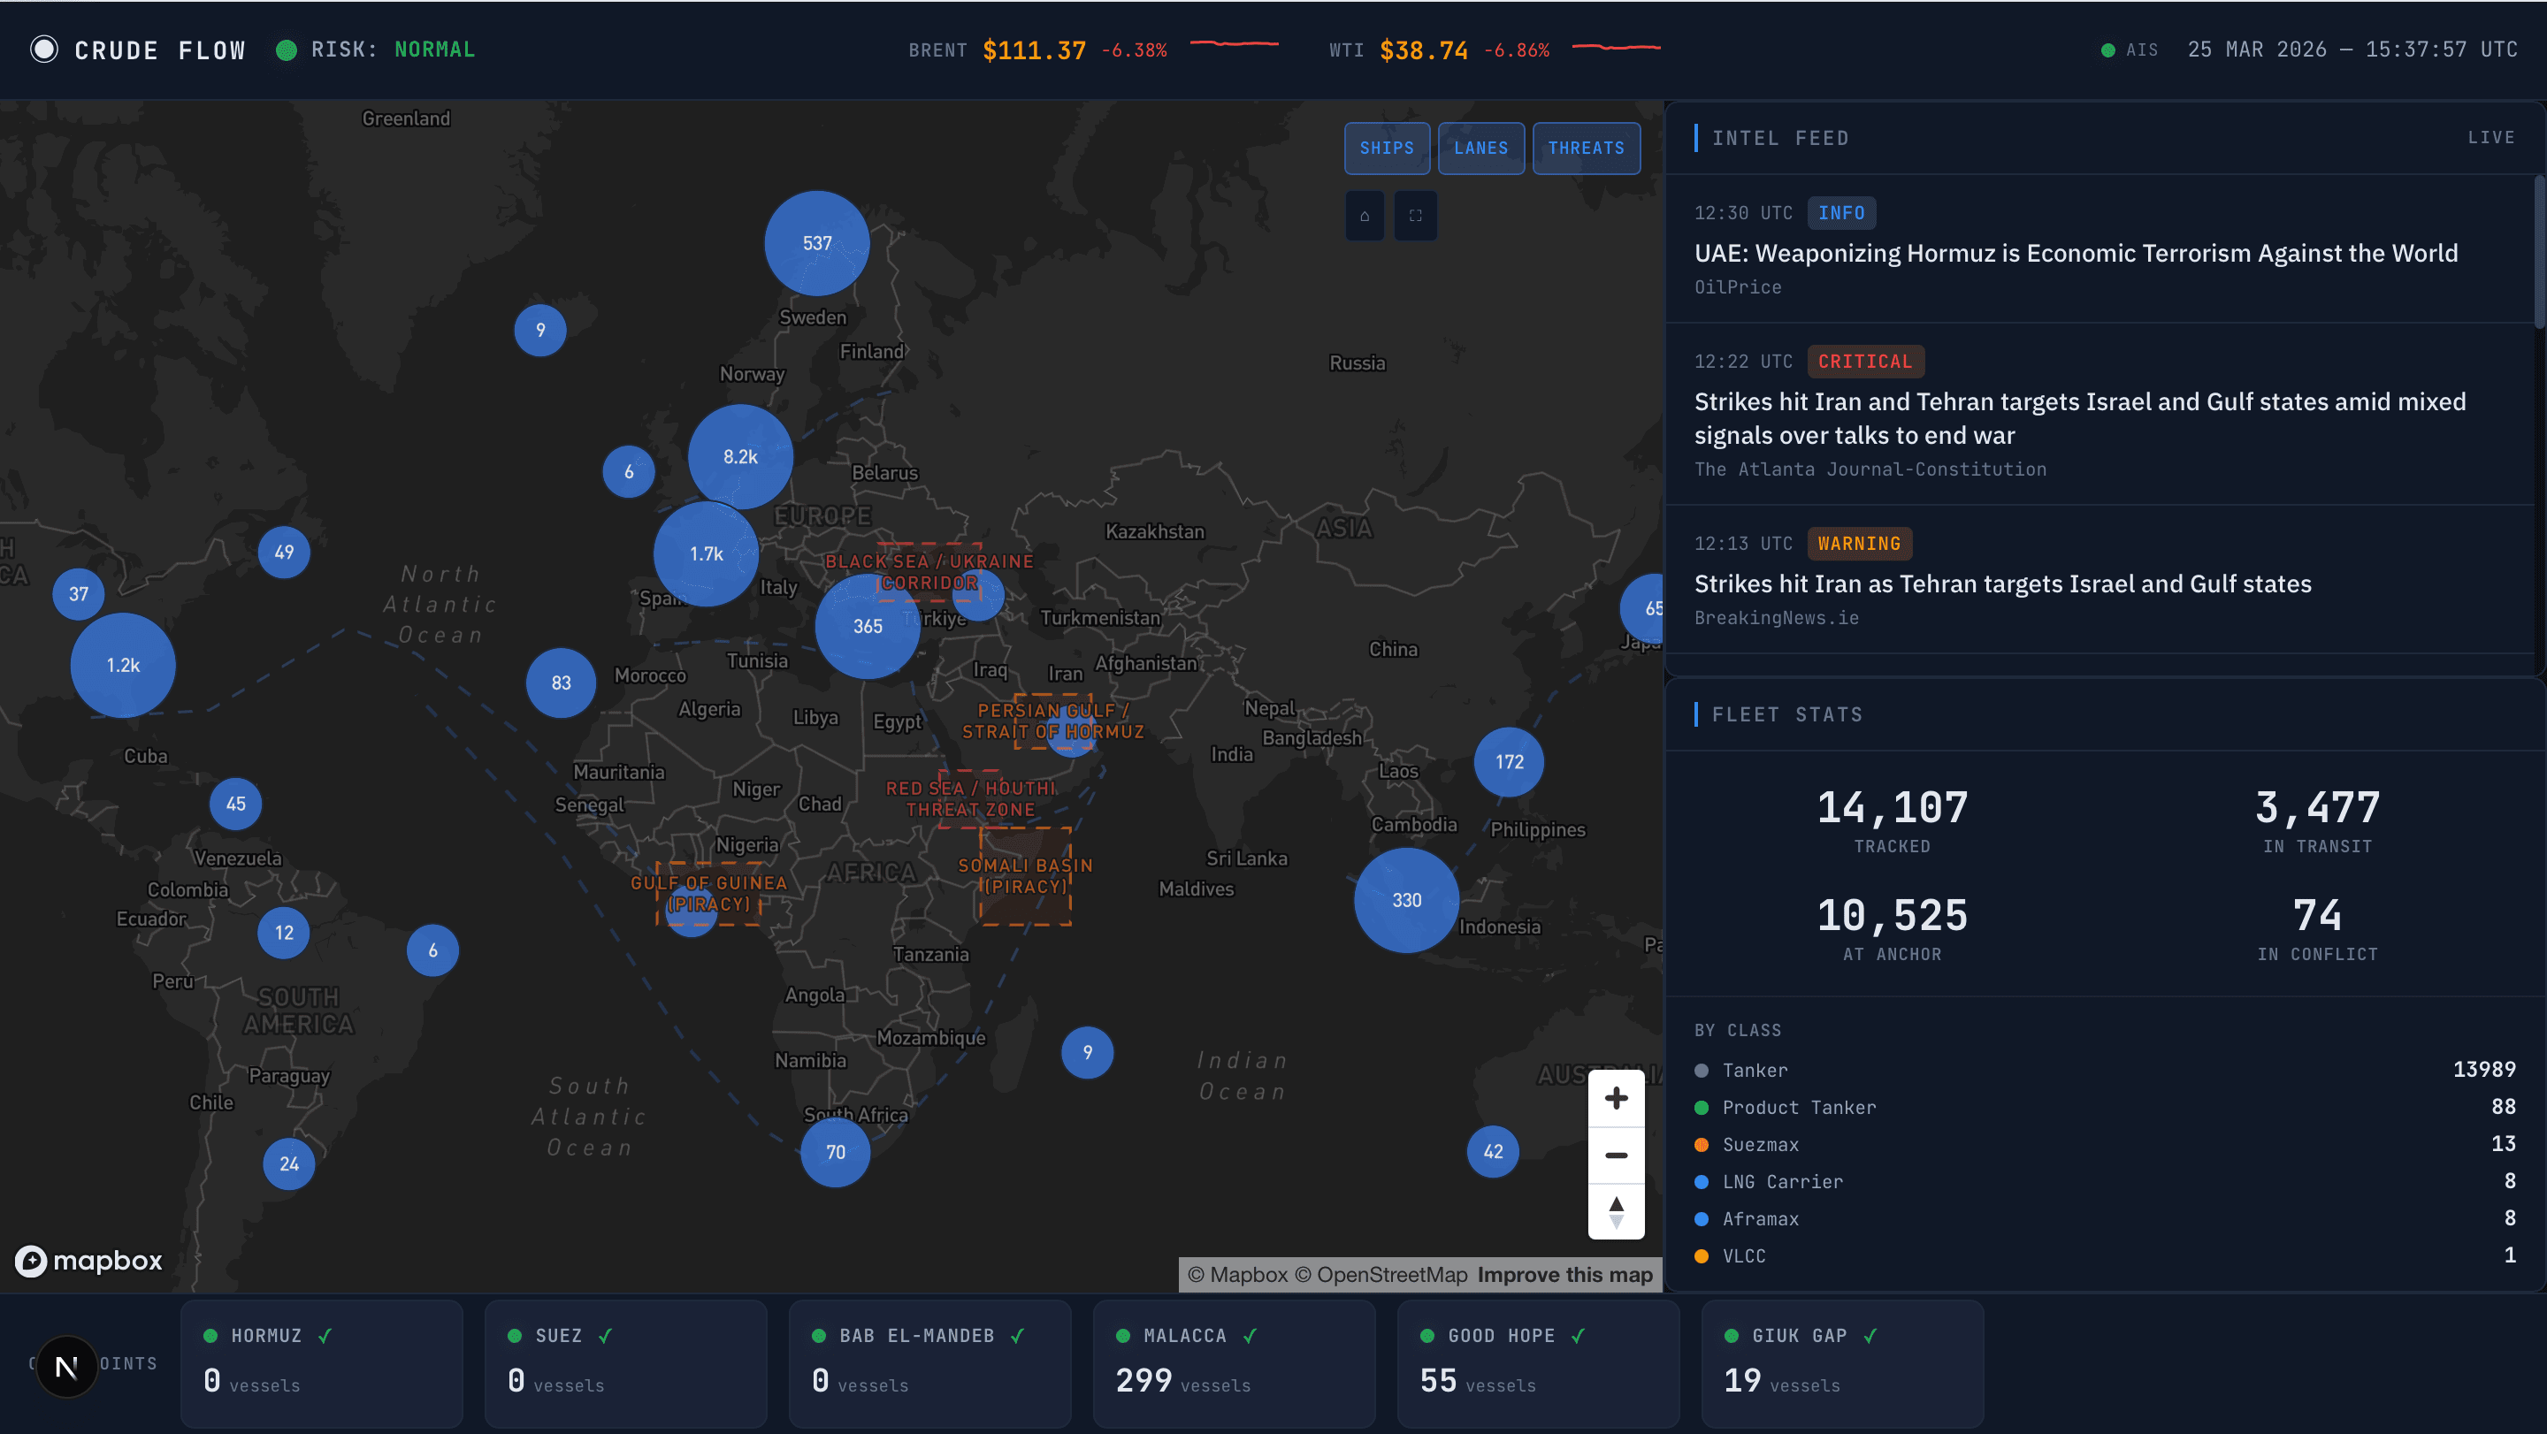Toggle the LIVE indicator on the intel feed

[x=2493, y=137]
